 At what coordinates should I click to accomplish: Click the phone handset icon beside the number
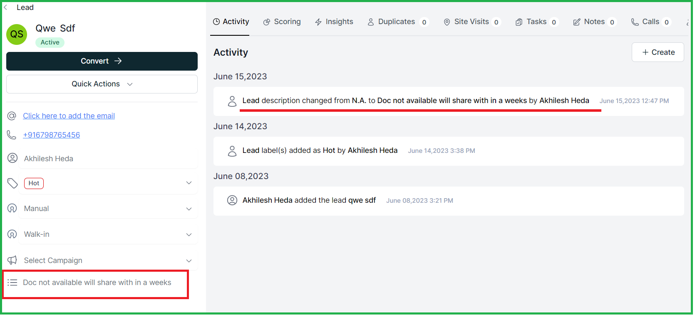coord(12,135)
